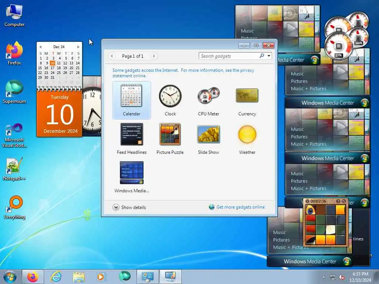Open the Everything desktop shortcut
379x284 pixels.
pos(14,207)
